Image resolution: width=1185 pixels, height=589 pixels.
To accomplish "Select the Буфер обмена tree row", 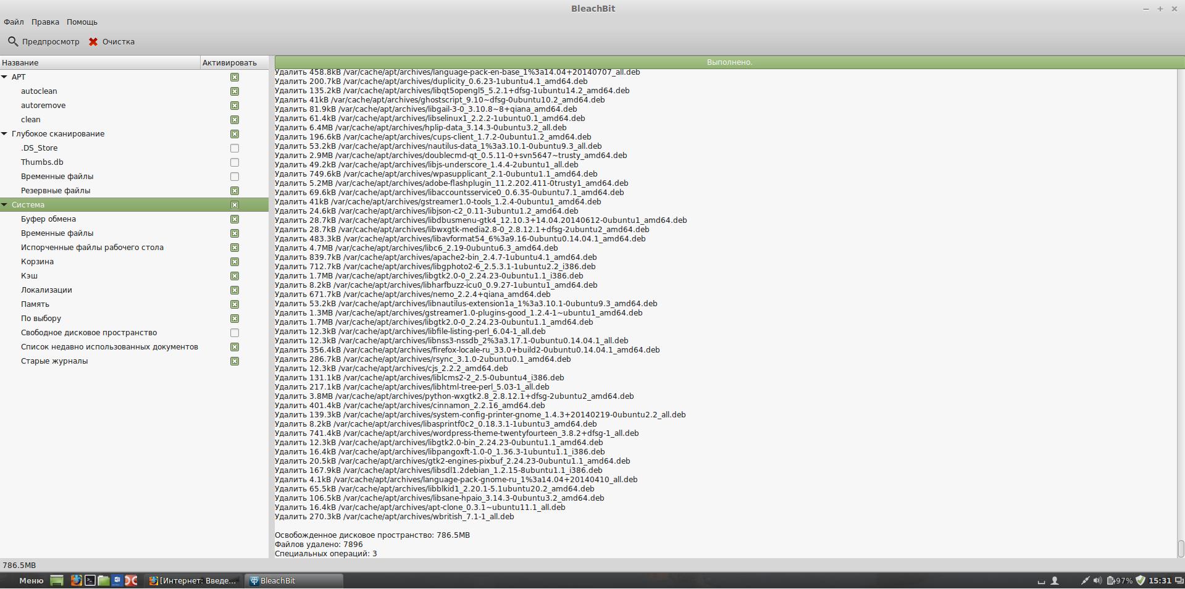I will (134, 219).
